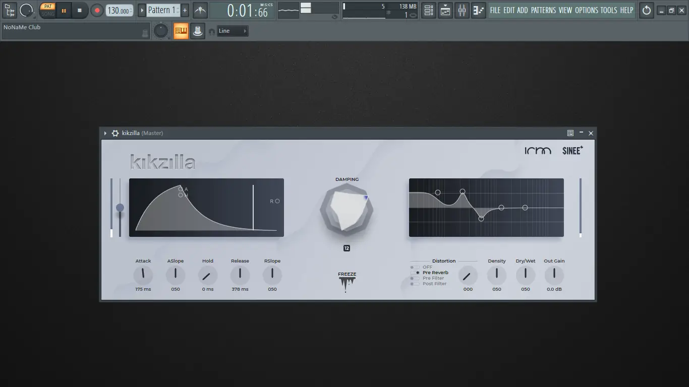Screen dimensions: 689x387
Task: Click the knob-shaped button left of Line
Action: (198, 31)
